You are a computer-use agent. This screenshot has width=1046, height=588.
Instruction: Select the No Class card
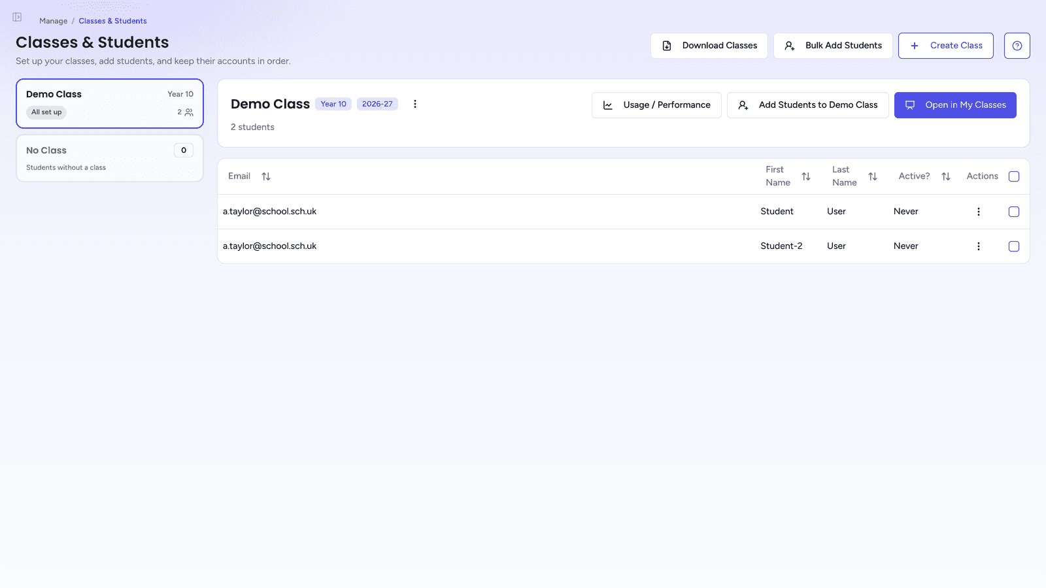(110, 158)
